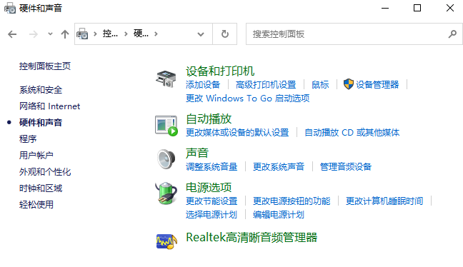Open 轻松使用 category
Screen dimensions: 463x267
tap(36, 204)
